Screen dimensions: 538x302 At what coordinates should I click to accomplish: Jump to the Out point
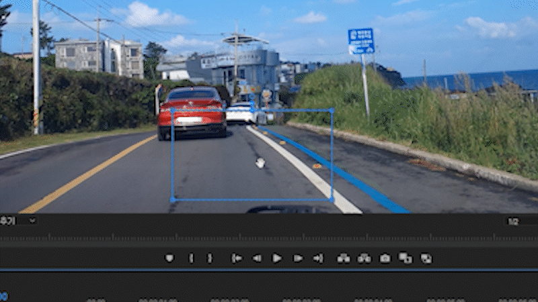pos(318,258)
